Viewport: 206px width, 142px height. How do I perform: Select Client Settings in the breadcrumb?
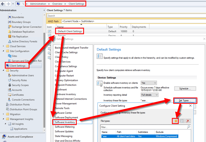coord(76,4)
